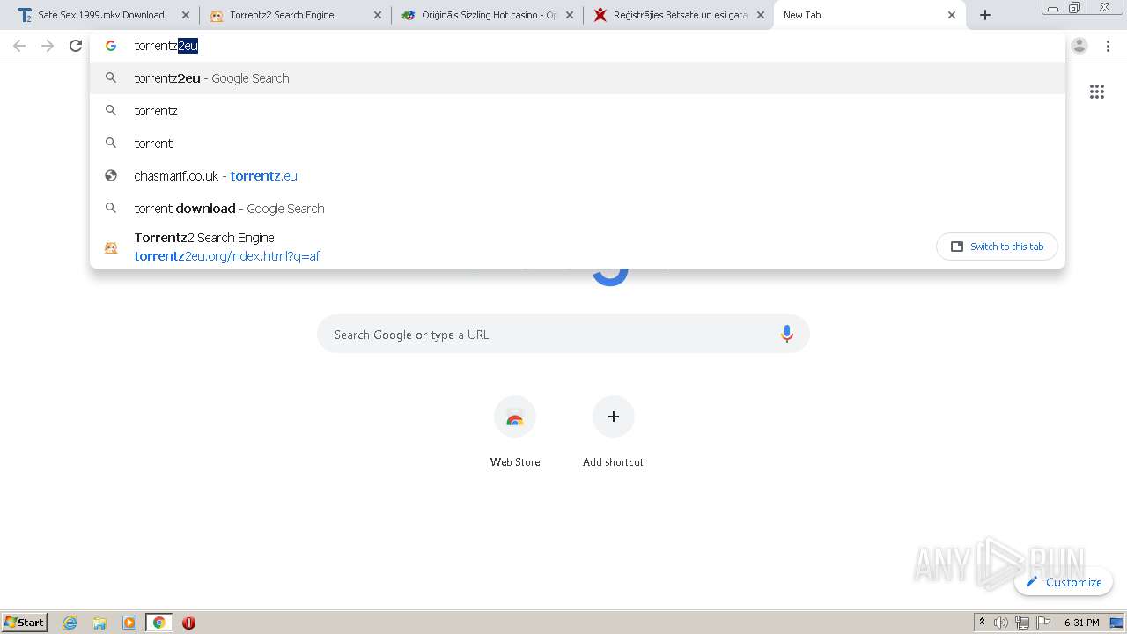The width and height of the screenshot is (1127, 634).
Task: Select chasmarif.co.uk torrentz.eu suggestion
Action: pyautogui.click(x=577, y=176)
